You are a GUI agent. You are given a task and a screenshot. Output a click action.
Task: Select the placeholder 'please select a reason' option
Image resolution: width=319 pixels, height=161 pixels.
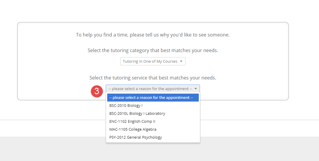click(153, 97)
